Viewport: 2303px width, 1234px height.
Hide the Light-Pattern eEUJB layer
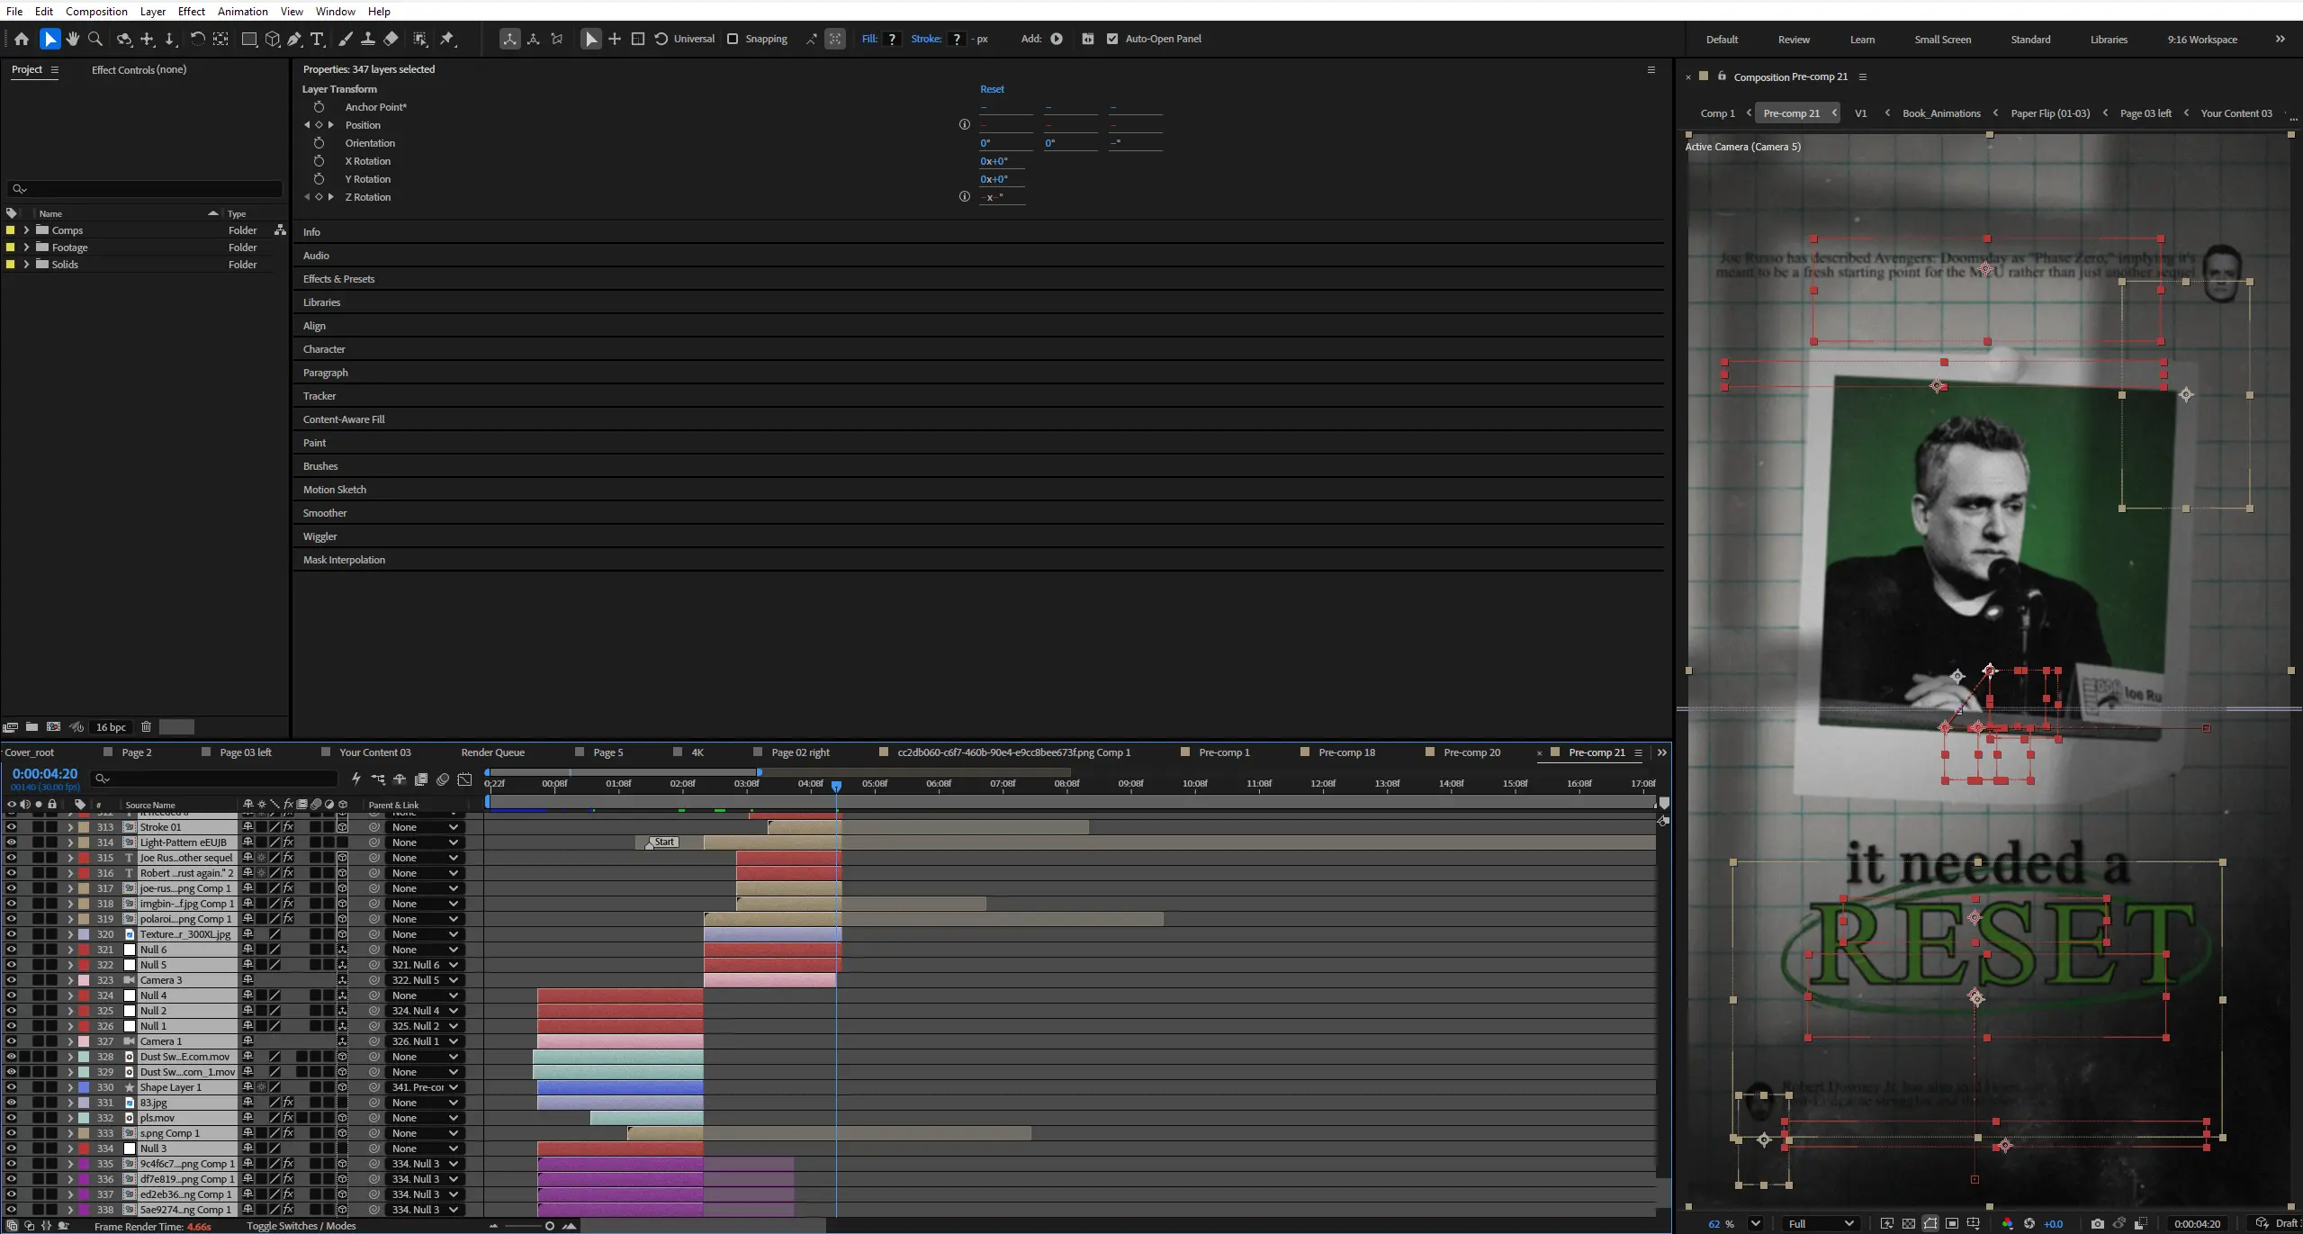11,842
